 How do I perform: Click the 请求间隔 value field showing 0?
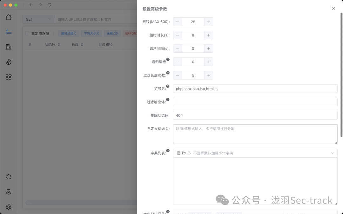193,49
